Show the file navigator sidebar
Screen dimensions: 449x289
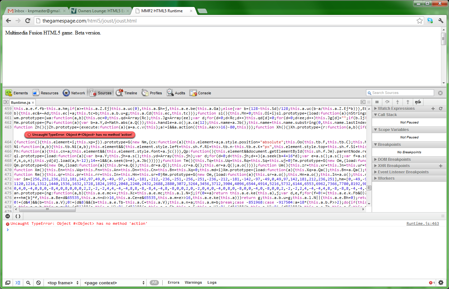point(6,103)
